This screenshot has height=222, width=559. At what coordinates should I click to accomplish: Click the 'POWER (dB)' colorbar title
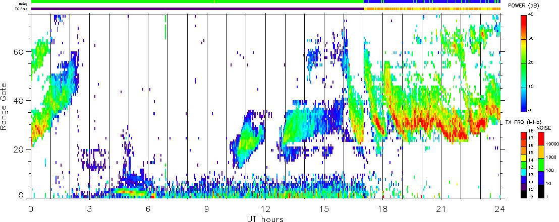tap(524, 6)
